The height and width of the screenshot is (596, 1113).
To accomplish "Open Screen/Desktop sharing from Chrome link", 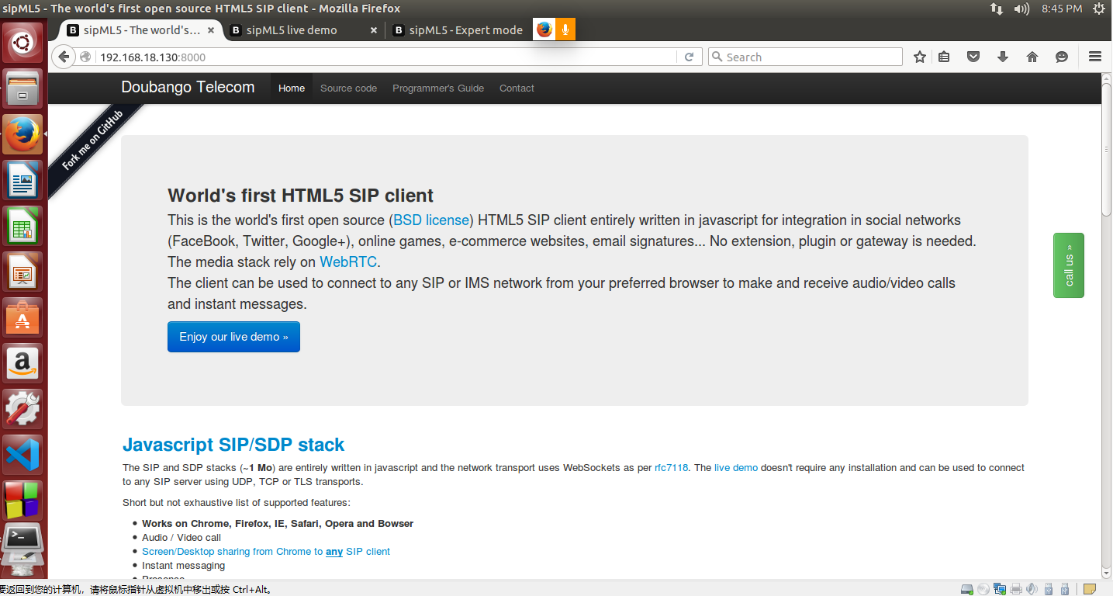I will [266, 552].
